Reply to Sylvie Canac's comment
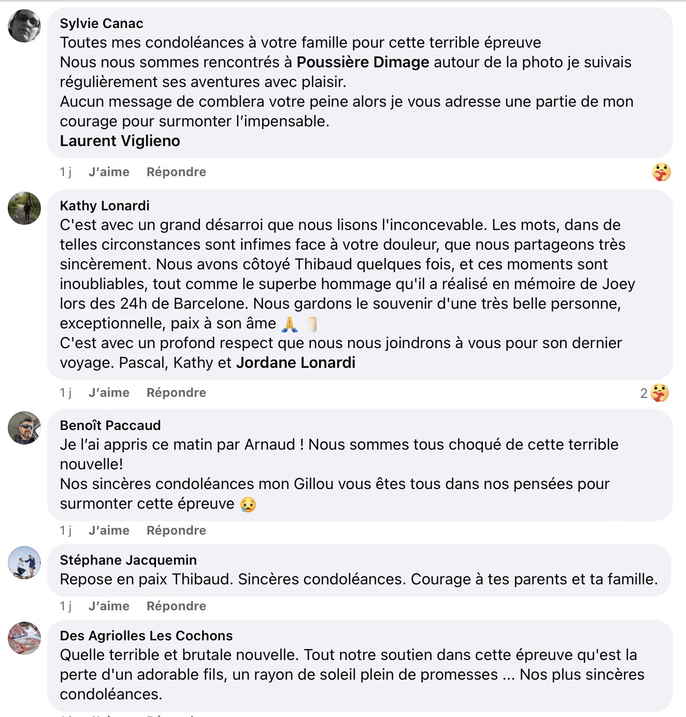This screenshot has height=717, width=686. [x=176, y=172]
